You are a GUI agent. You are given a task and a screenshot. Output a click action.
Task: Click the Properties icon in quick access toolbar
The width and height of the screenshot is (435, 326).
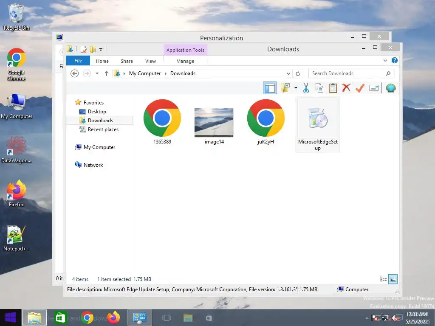tap(83, 49)
